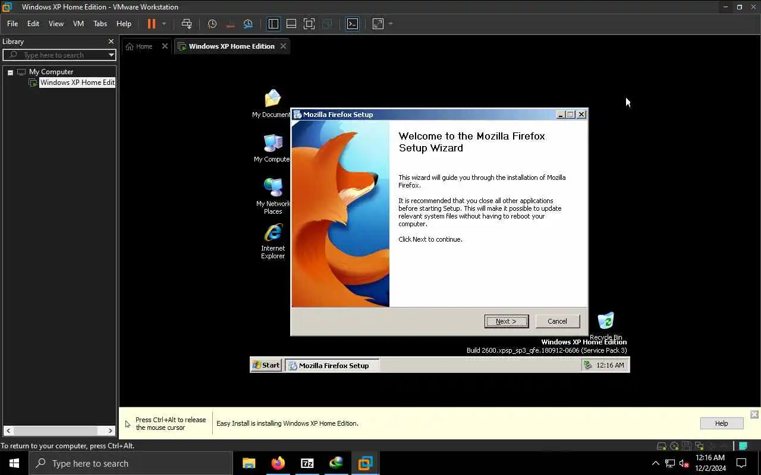Click the XP system tray icon

point(588,365)
